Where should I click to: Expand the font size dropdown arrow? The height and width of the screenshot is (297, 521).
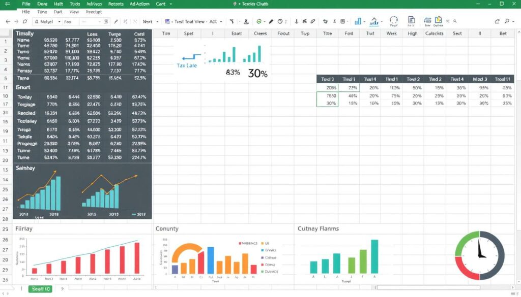(99, 22)
